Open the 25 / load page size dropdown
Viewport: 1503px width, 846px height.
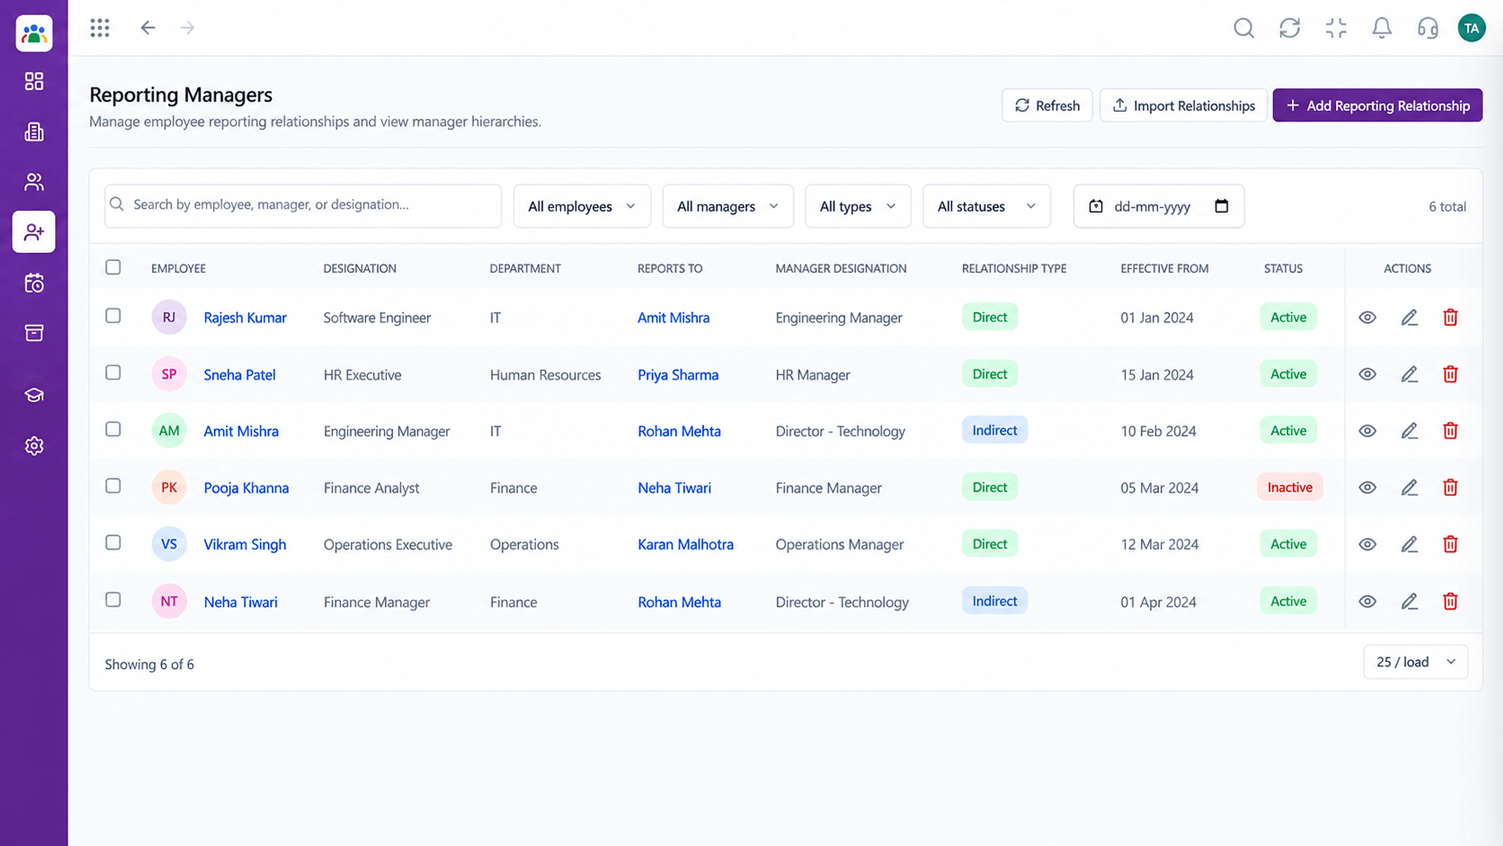pos(1415,662)
